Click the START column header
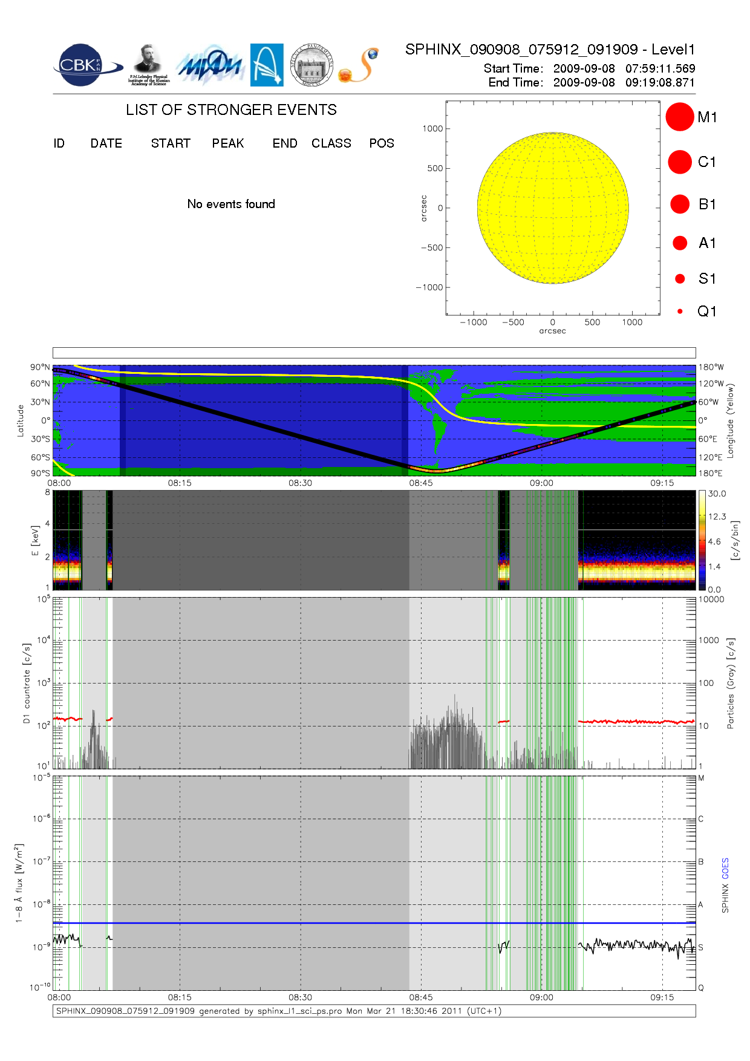 coord(171,143)
